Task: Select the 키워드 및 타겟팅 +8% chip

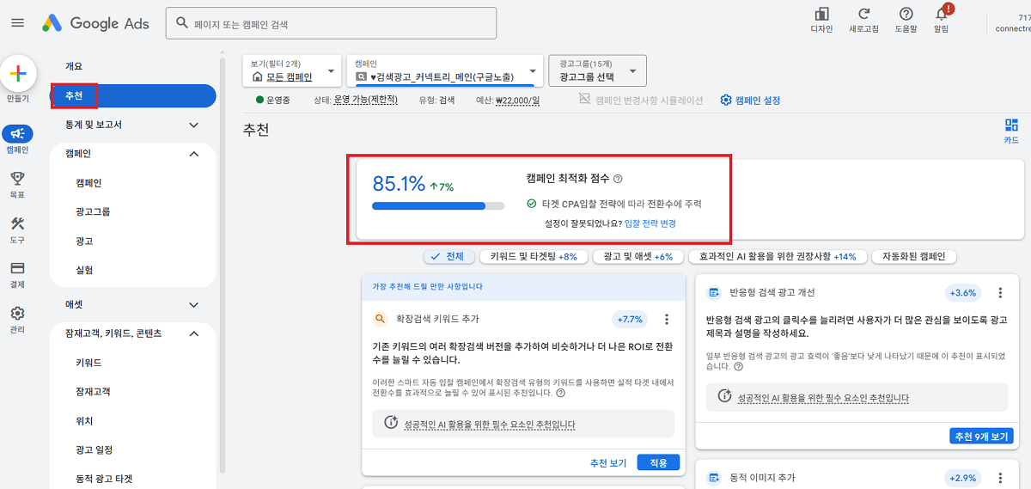Action: pos(534,256)
